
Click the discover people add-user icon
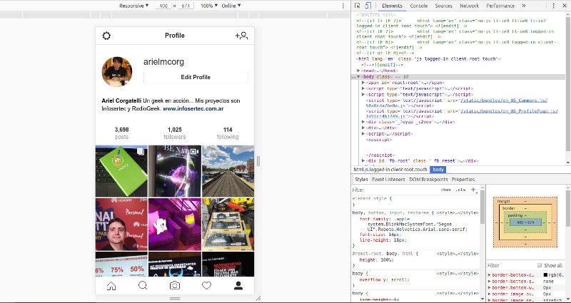241,36
